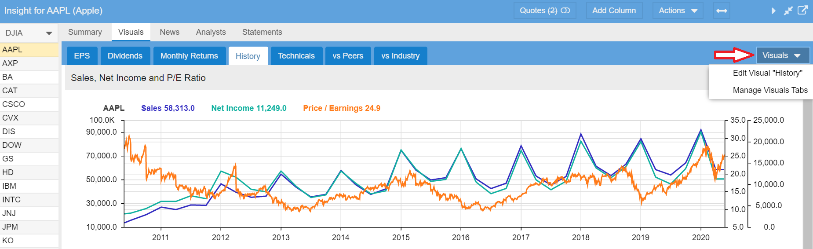The height and width of the screenshot is (249, 813).
Task: Select BA in the ticker list
Action: coord(29,77)
